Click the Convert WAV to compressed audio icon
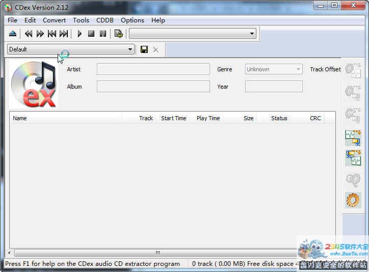 pos(353,138)
